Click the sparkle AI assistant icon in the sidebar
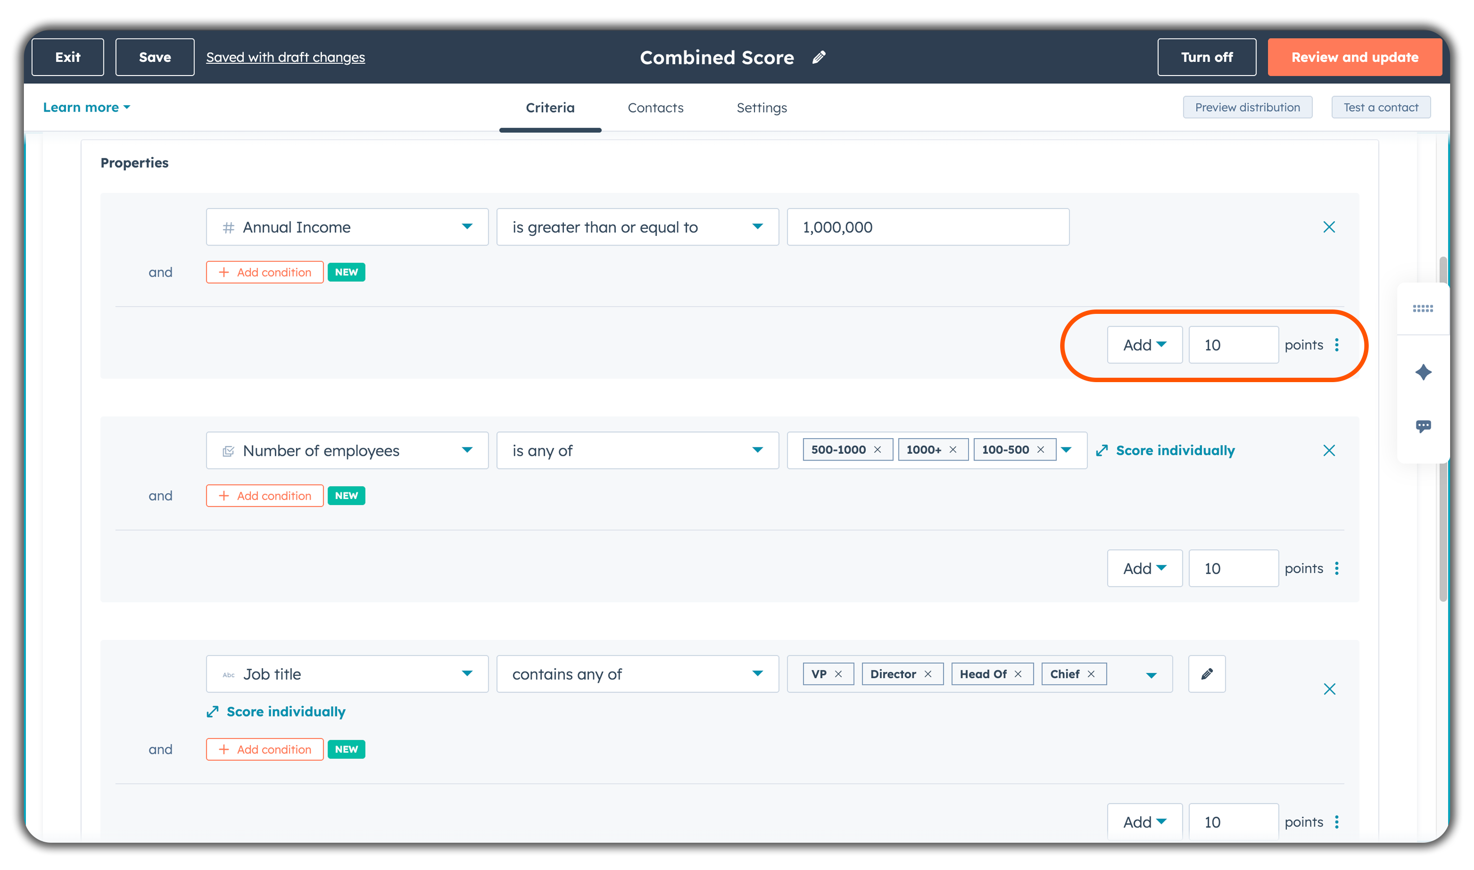 tap(1423, 372)
